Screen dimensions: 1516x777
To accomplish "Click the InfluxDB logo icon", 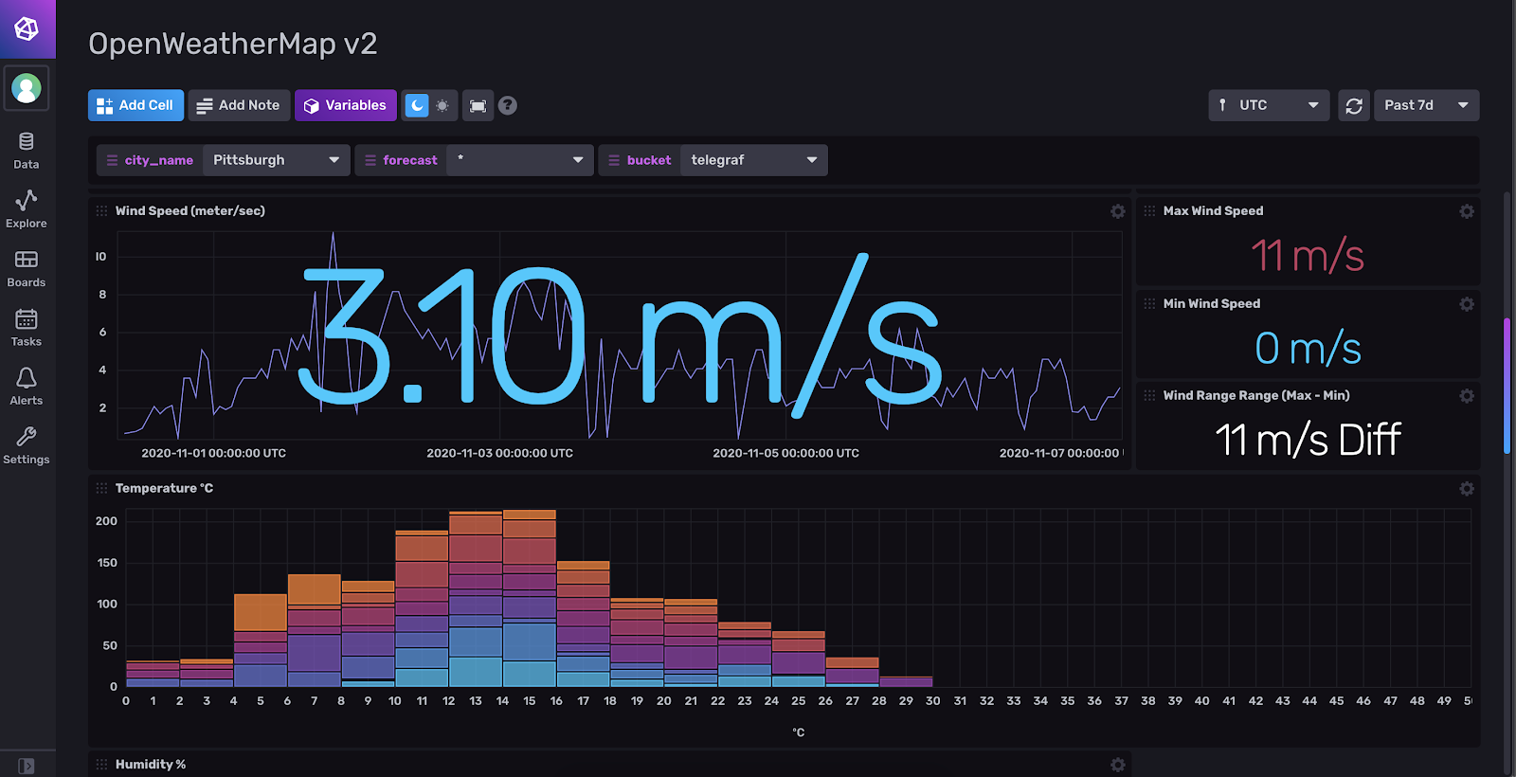I will 27,29.
